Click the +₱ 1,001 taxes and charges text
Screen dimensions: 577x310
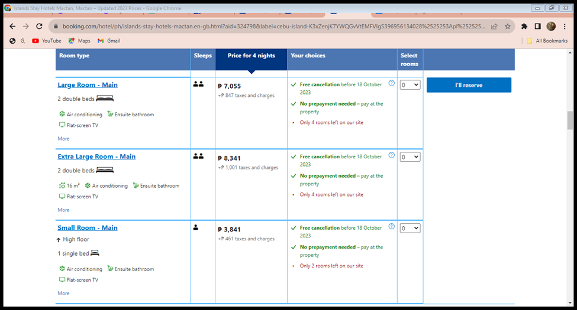(x=248, y=167)
